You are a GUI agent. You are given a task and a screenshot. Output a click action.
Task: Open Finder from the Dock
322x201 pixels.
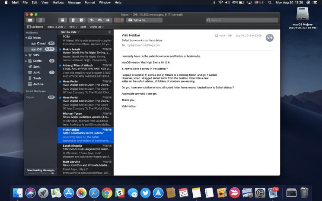coord(18,193)
